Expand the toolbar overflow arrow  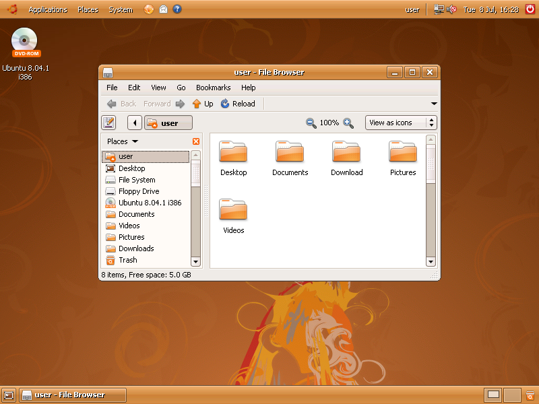click(x=434, y=104)
